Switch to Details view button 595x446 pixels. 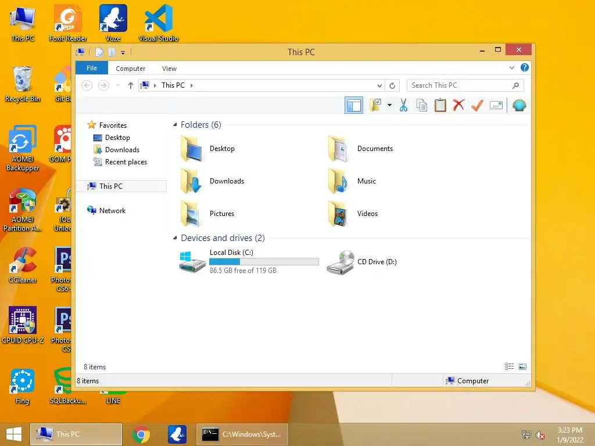(509, 366)
